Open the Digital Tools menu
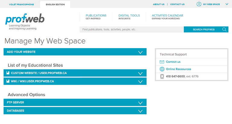The width and height of the screenshot is (232, 124). 129,17
